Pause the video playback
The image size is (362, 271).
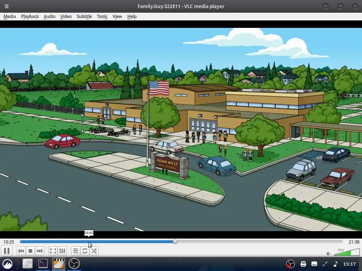pyautogui.click(x=7, y=251)
